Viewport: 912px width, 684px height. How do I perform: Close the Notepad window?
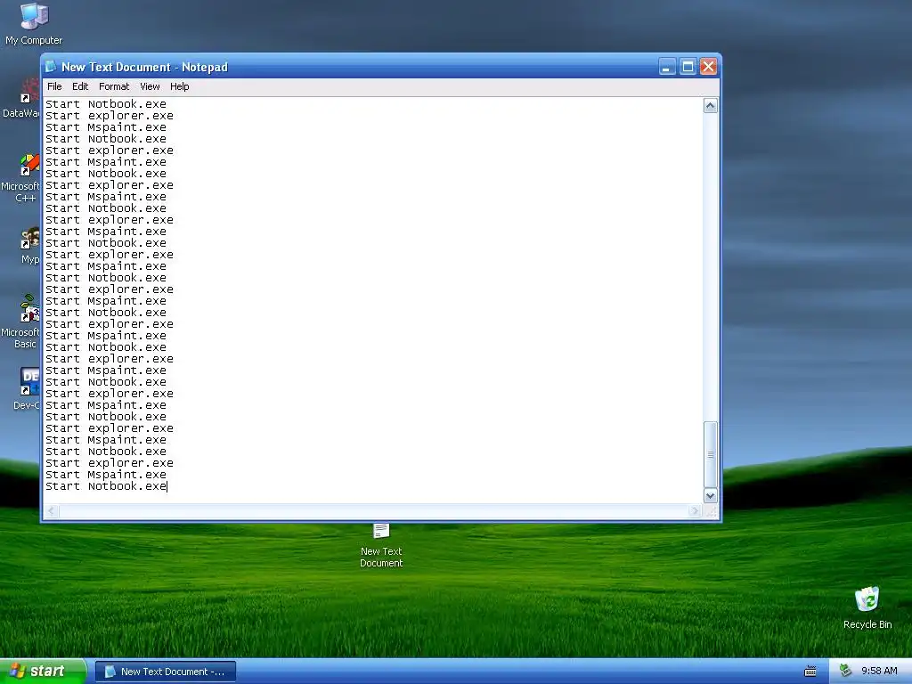[708, 67]
